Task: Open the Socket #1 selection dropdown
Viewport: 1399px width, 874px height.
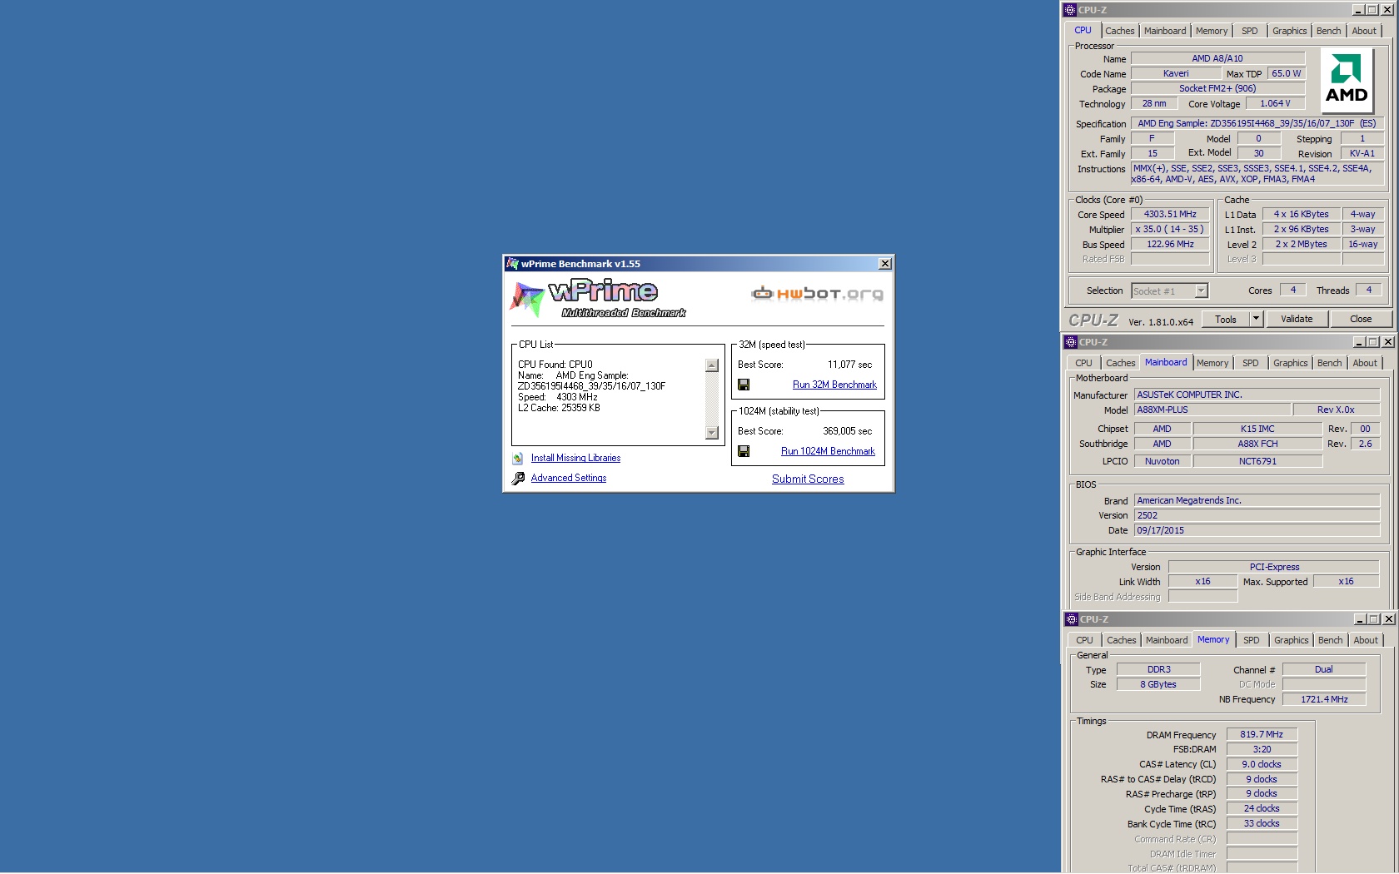Action: point(1201,291)
